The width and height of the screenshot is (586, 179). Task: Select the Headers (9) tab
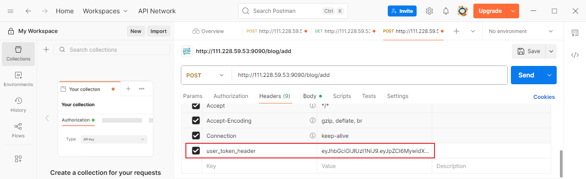click(x=275, y=96)
